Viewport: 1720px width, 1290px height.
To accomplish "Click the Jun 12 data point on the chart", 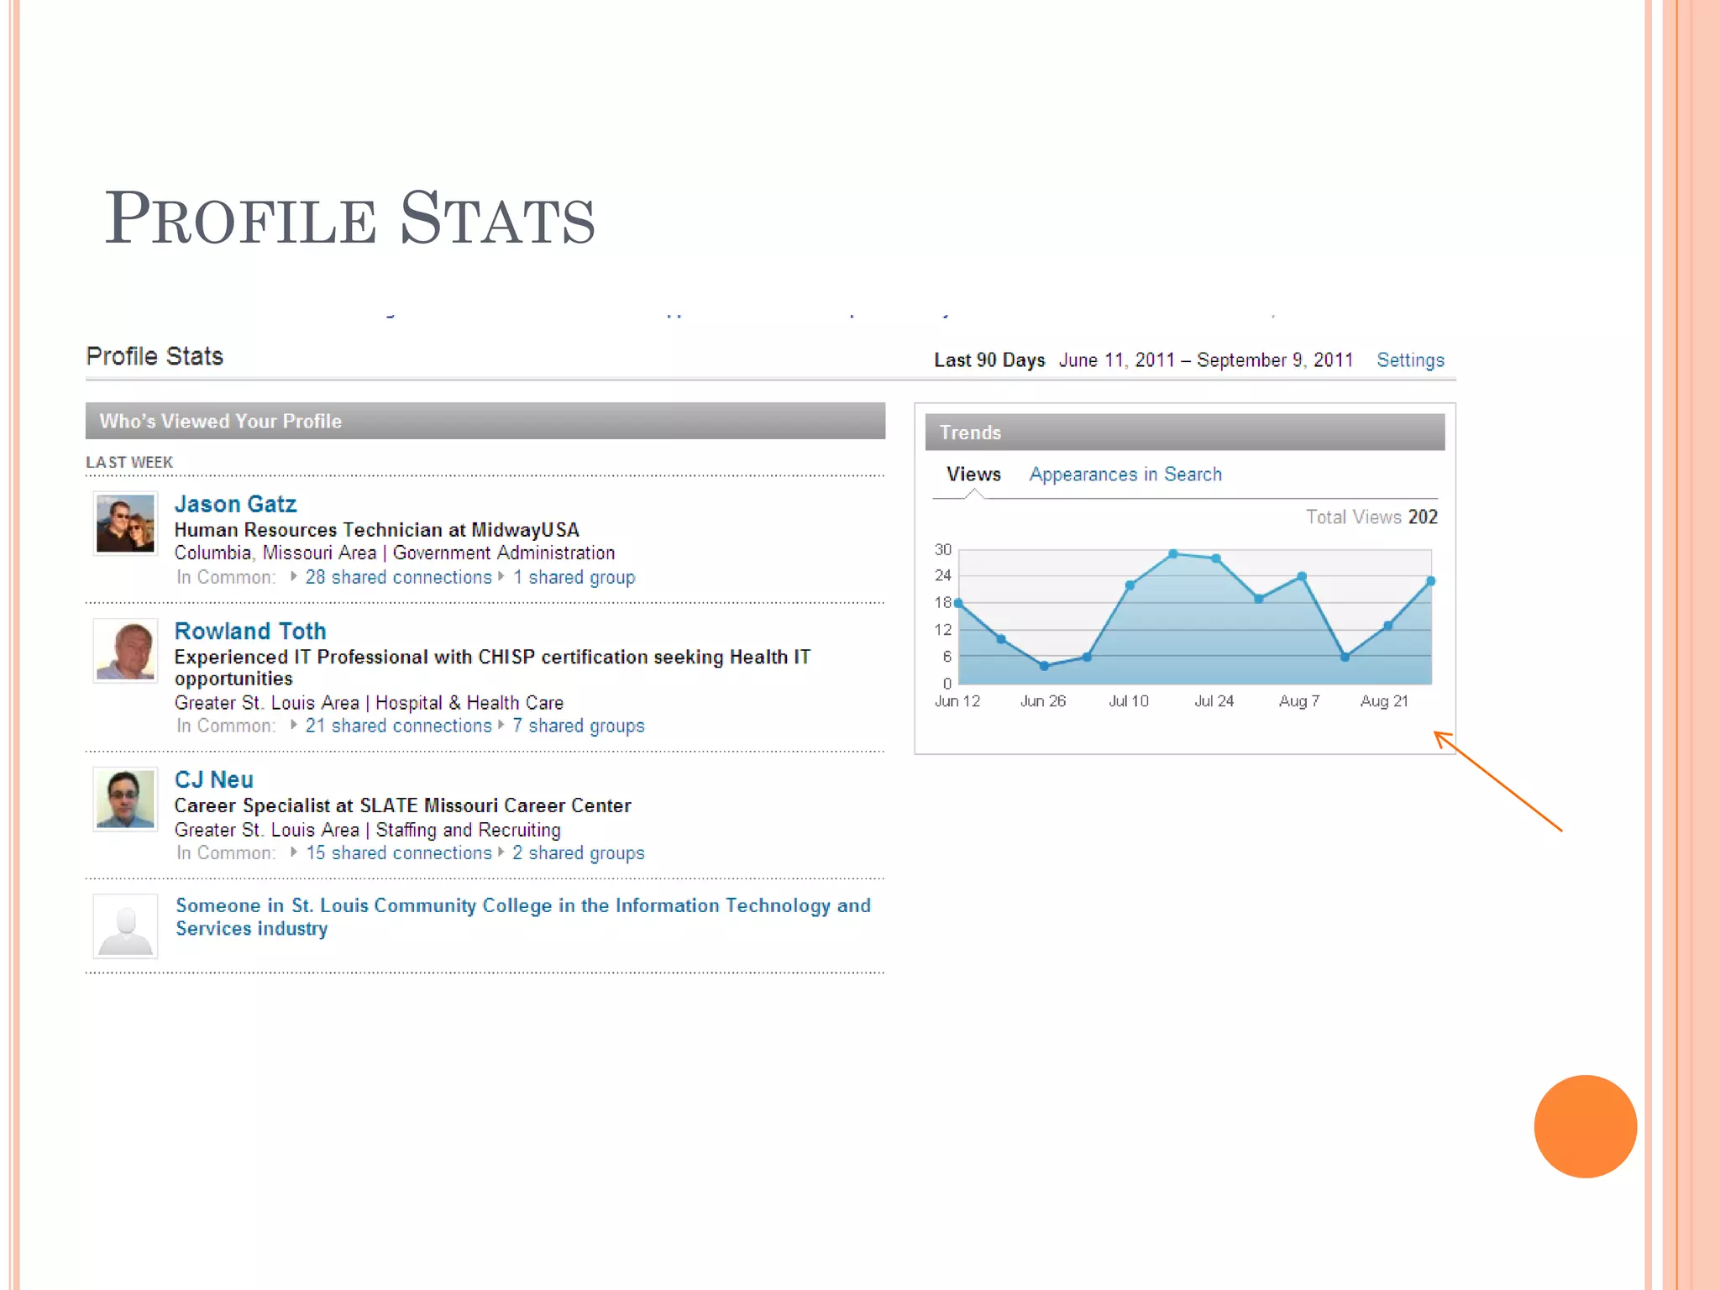I will tap(958, 603).
